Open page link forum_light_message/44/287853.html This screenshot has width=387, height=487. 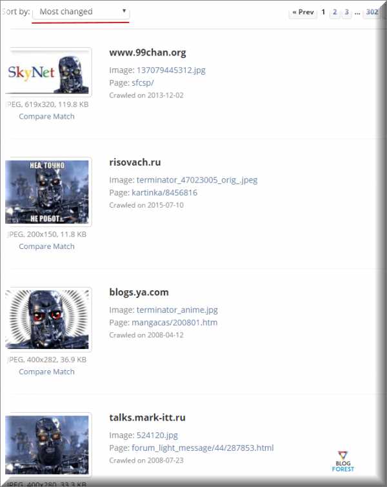[x=203, y=448]
